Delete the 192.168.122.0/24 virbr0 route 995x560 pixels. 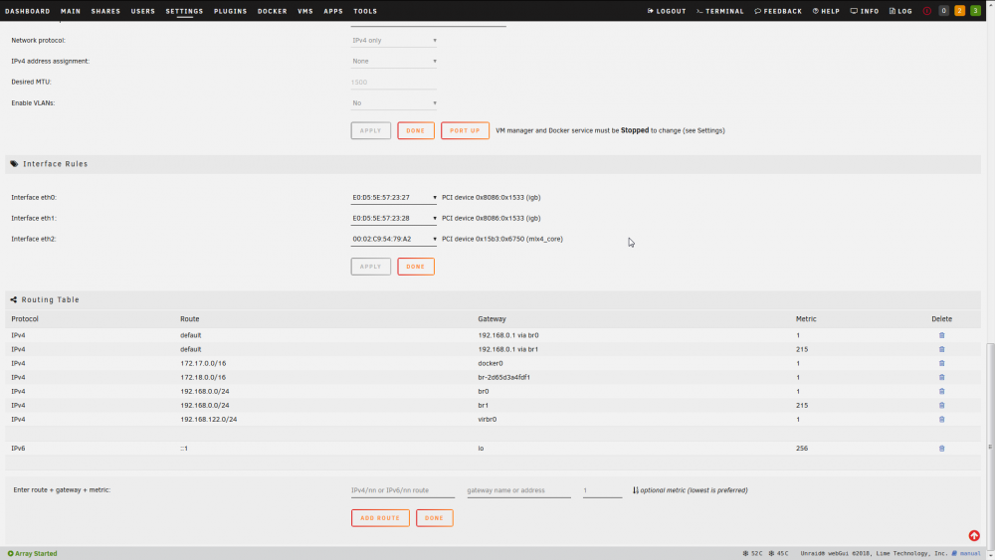941,419
